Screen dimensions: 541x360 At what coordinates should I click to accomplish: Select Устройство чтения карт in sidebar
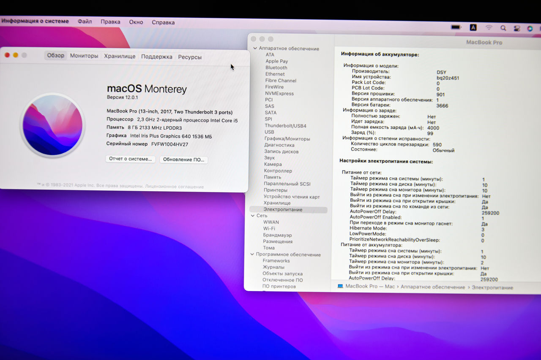point(292,197)
